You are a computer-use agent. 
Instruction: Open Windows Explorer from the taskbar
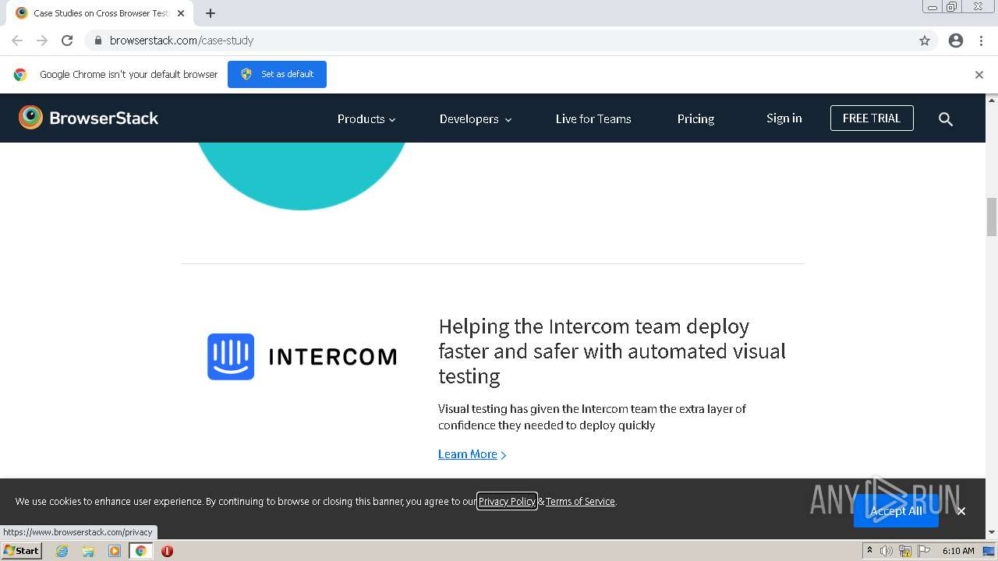point(88,551)
